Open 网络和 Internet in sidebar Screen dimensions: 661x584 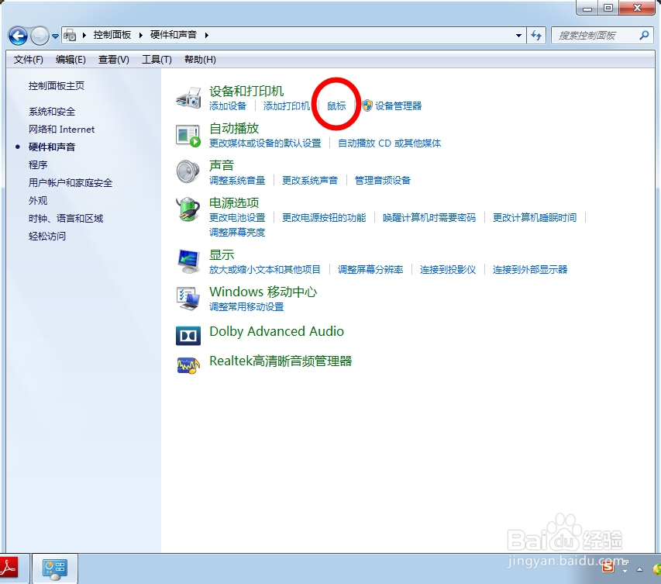coord(61,129)
